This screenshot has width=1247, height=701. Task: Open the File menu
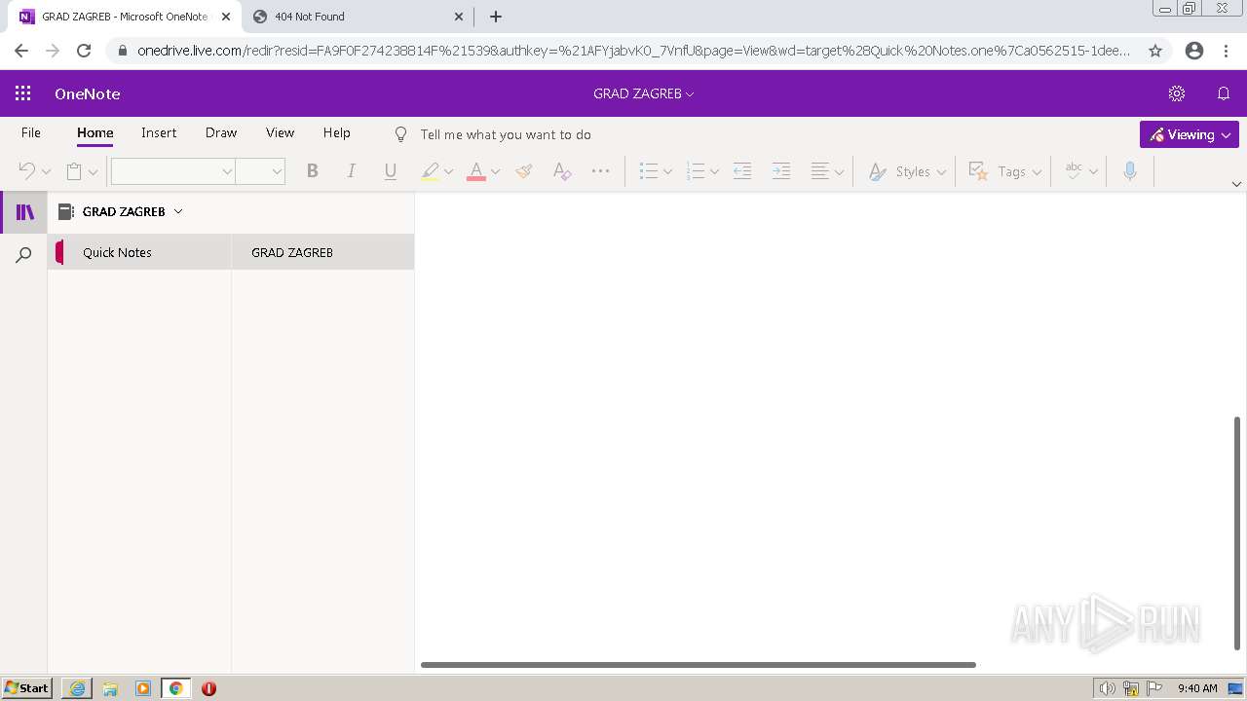tap(31, 132)
